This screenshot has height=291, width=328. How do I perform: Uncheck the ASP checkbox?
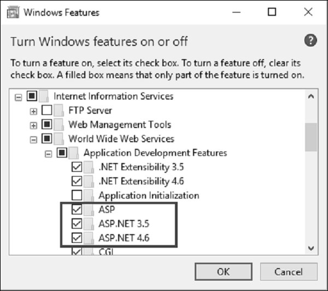coord(77,209)
